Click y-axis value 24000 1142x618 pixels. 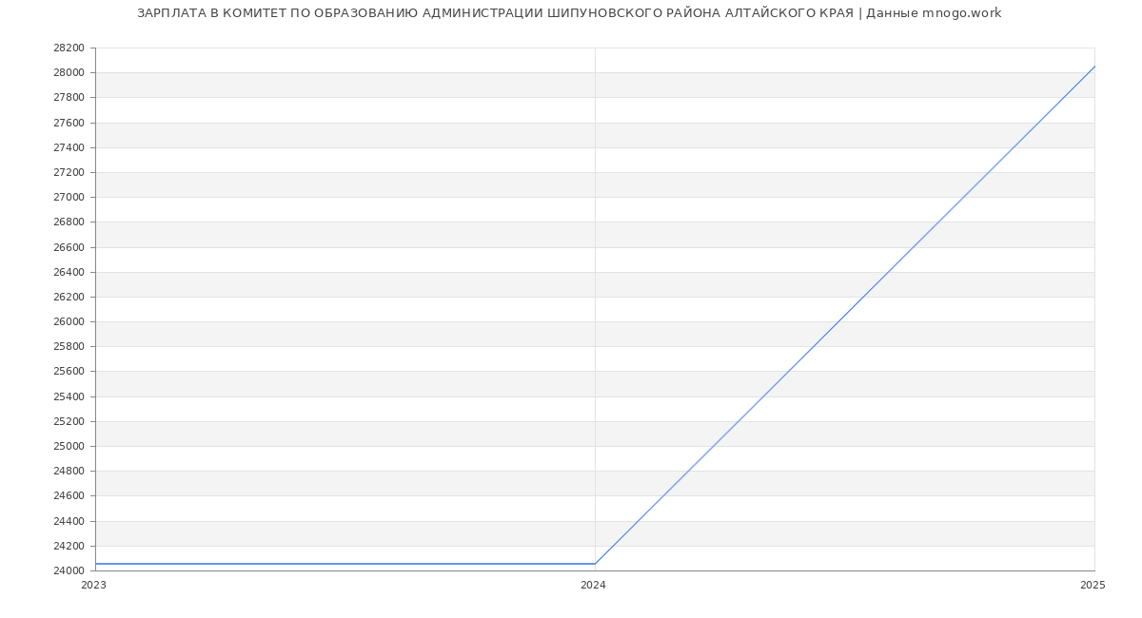pos(69,570)
